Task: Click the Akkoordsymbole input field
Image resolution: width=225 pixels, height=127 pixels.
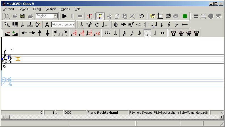Action: click(x=63, y=24)
